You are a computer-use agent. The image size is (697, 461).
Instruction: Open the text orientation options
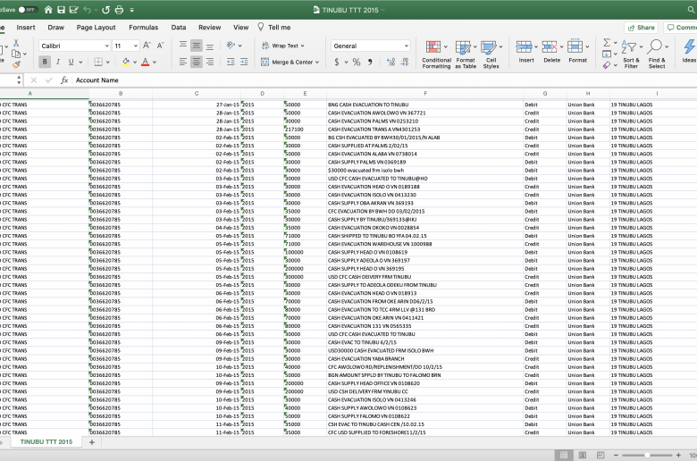tap(234, 46)
